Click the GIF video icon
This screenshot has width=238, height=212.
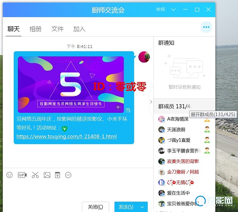coord(22,175)
